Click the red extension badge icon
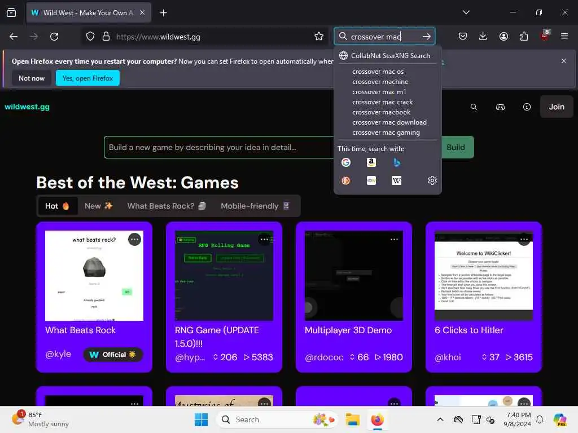This screenshot has width=578, height=433. pyautogui.click(x=545, y=36)
